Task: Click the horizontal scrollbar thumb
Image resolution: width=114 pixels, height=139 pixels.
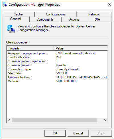Action: click(x=54, y=120)
